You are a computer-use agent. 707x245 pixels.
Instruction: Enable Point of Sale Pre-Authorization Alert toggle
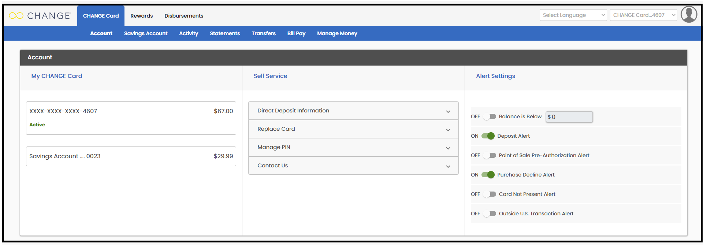489,155
